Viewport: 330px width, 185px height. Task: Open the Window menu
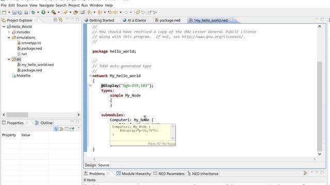(x=96, y=5)
